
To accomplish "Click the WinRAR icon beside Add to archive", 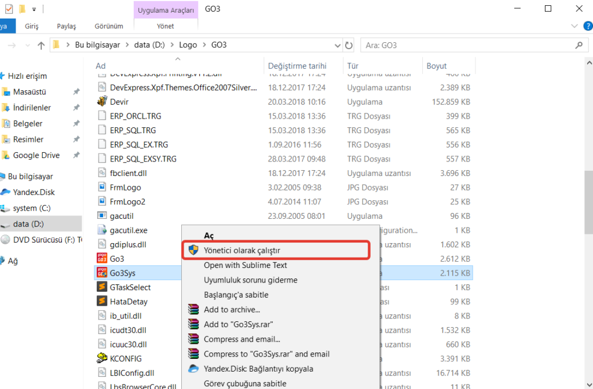I will 193,310.
